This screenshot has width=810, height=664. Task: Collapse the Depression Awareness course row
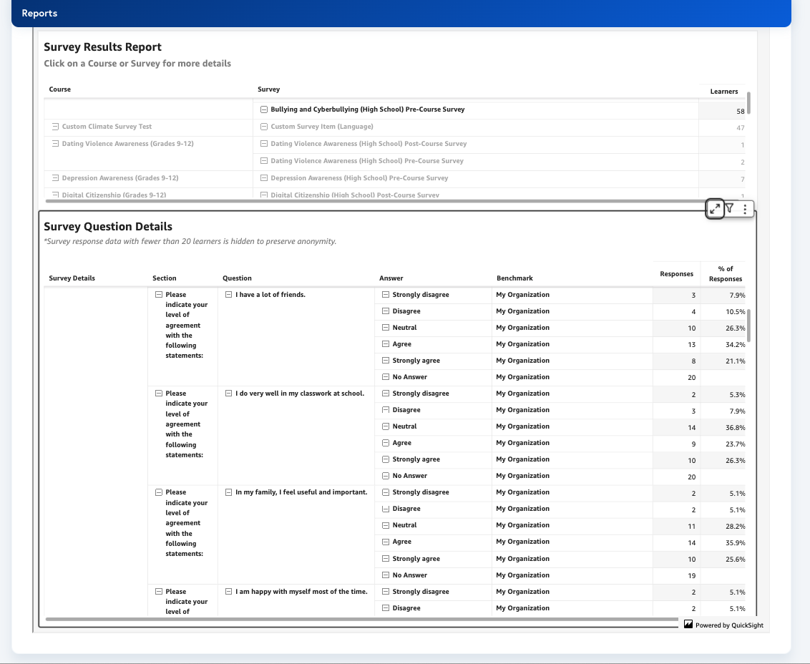click(x=55, y=177)
